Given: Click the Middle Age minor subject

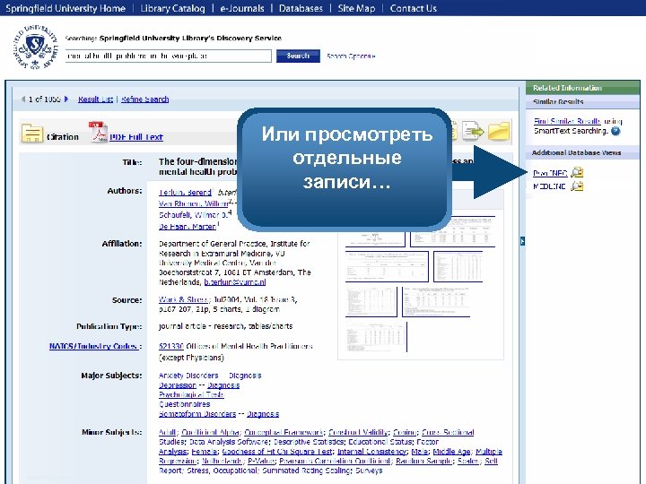Looking at the screenshot, I should coord(451,452).
